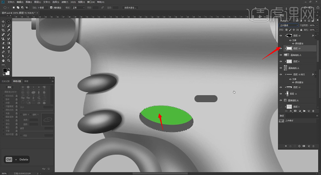Select the History Brush tool

9,39
